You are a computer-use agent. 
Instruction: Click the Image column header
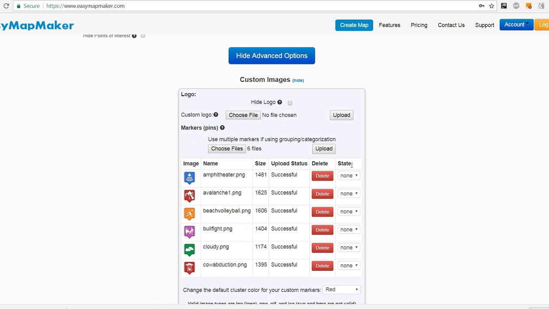click(x=191, y=164)
